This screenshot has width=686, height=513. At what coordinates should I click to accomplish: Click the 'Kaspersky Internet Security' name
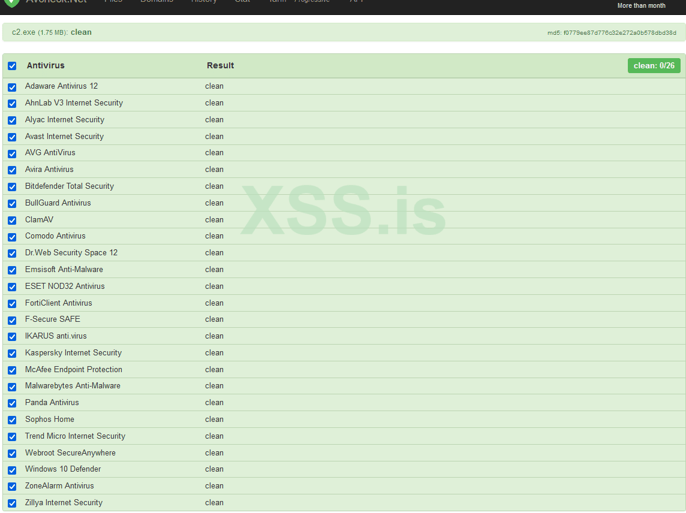[73, 352]
